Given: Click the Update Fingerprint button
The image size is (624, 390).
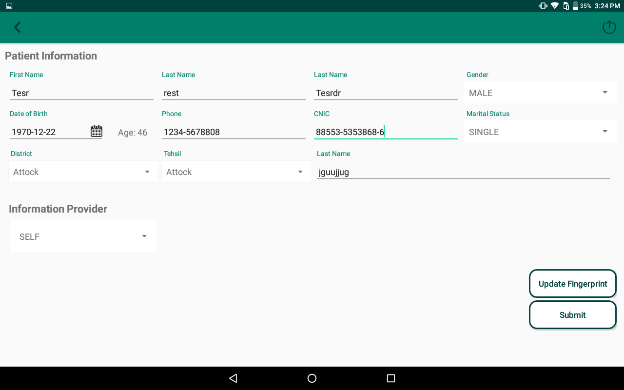Looking at the screenshot, I should (x=573, y=284).
